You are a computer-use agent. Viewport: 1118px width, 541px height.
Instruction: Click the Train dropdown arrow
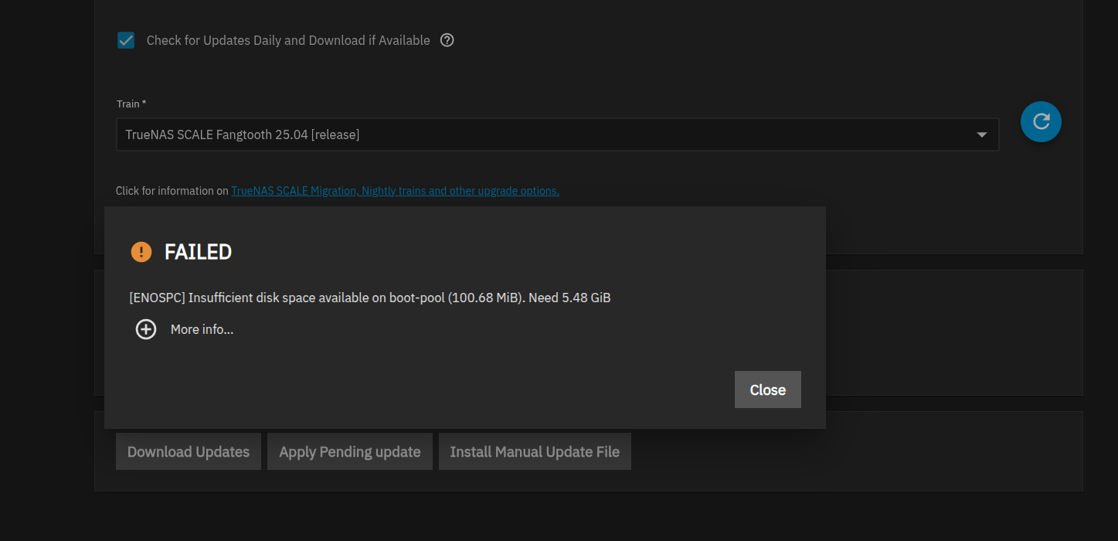click(981, 134)
